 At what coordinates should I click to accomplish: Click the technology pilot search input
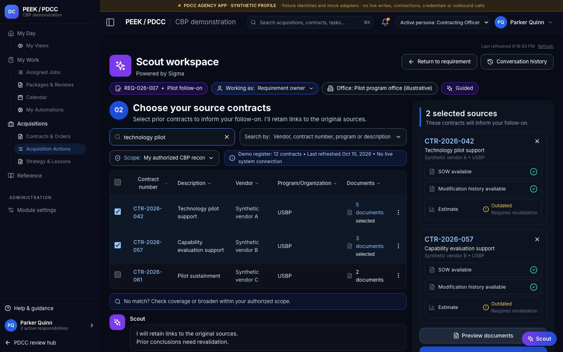click(172, 137)
